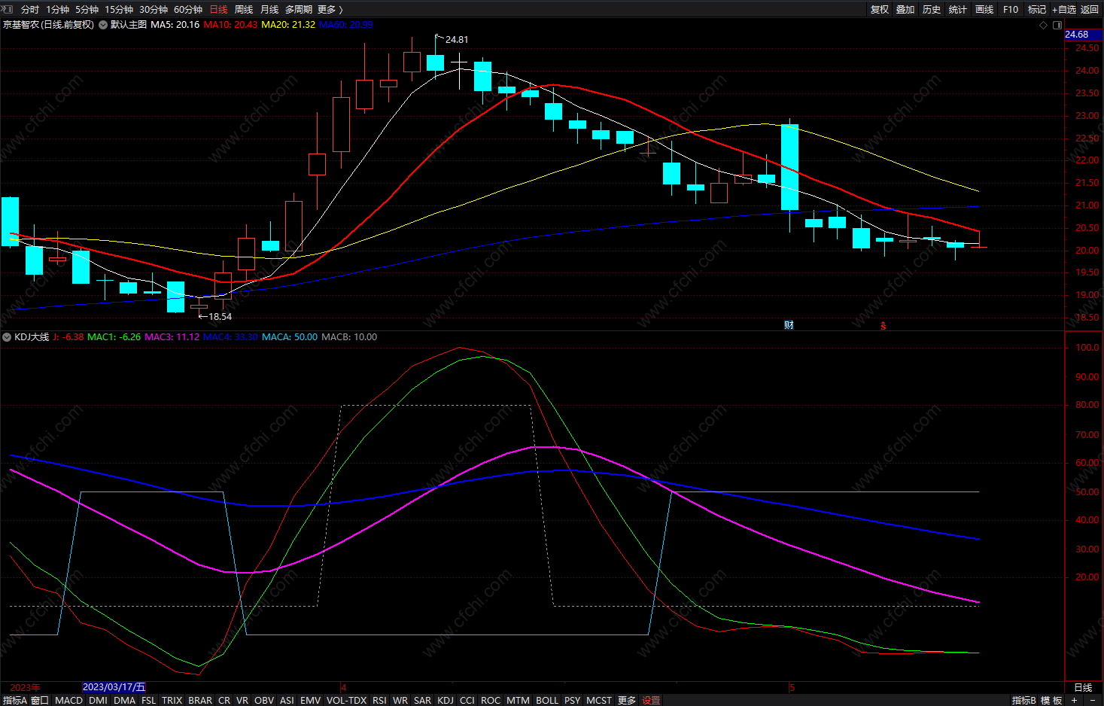Click the 返回 back button
The height and width of the screenshot is (706, 1104).
click(x=1090, y=9)
